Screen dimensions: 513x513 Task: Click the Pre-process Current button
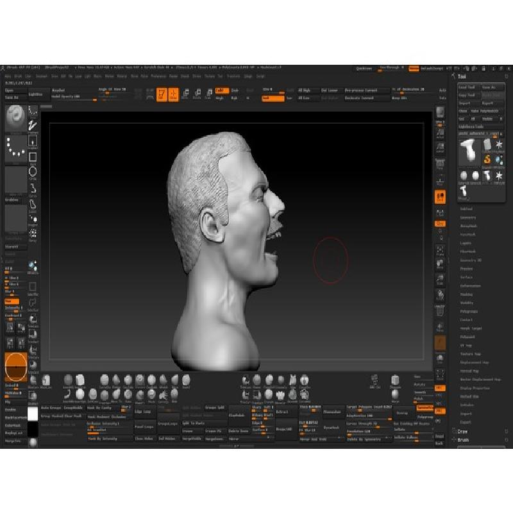[x=366, y=90]
